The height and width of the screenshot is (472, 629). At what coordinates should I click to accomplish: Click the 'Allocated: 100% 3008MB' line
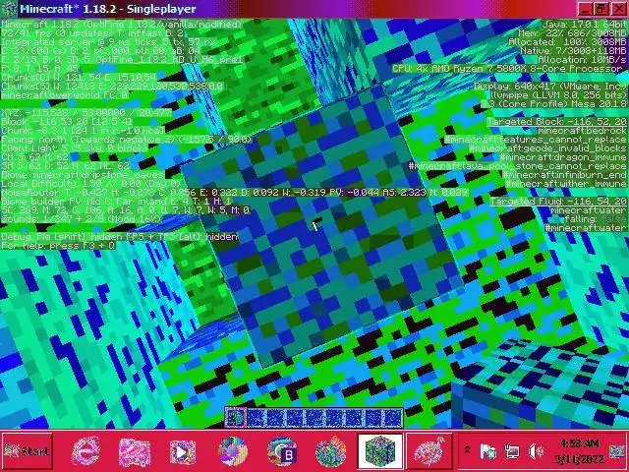(x=567, y=42)
